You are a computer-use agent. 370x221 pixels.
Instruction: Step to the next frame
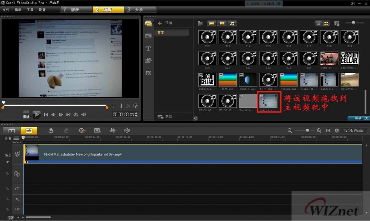coord(61,115)
